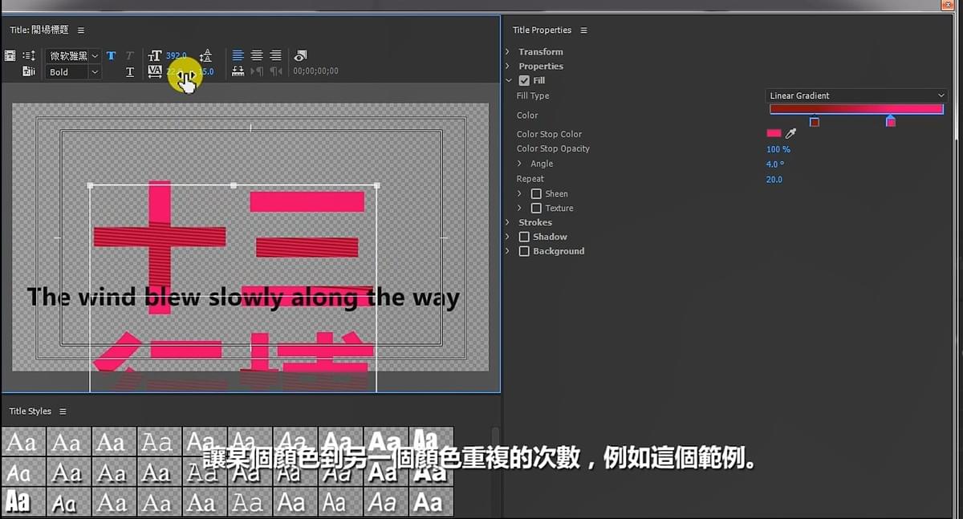Click the leading line-spacing icon

(205, 56)
